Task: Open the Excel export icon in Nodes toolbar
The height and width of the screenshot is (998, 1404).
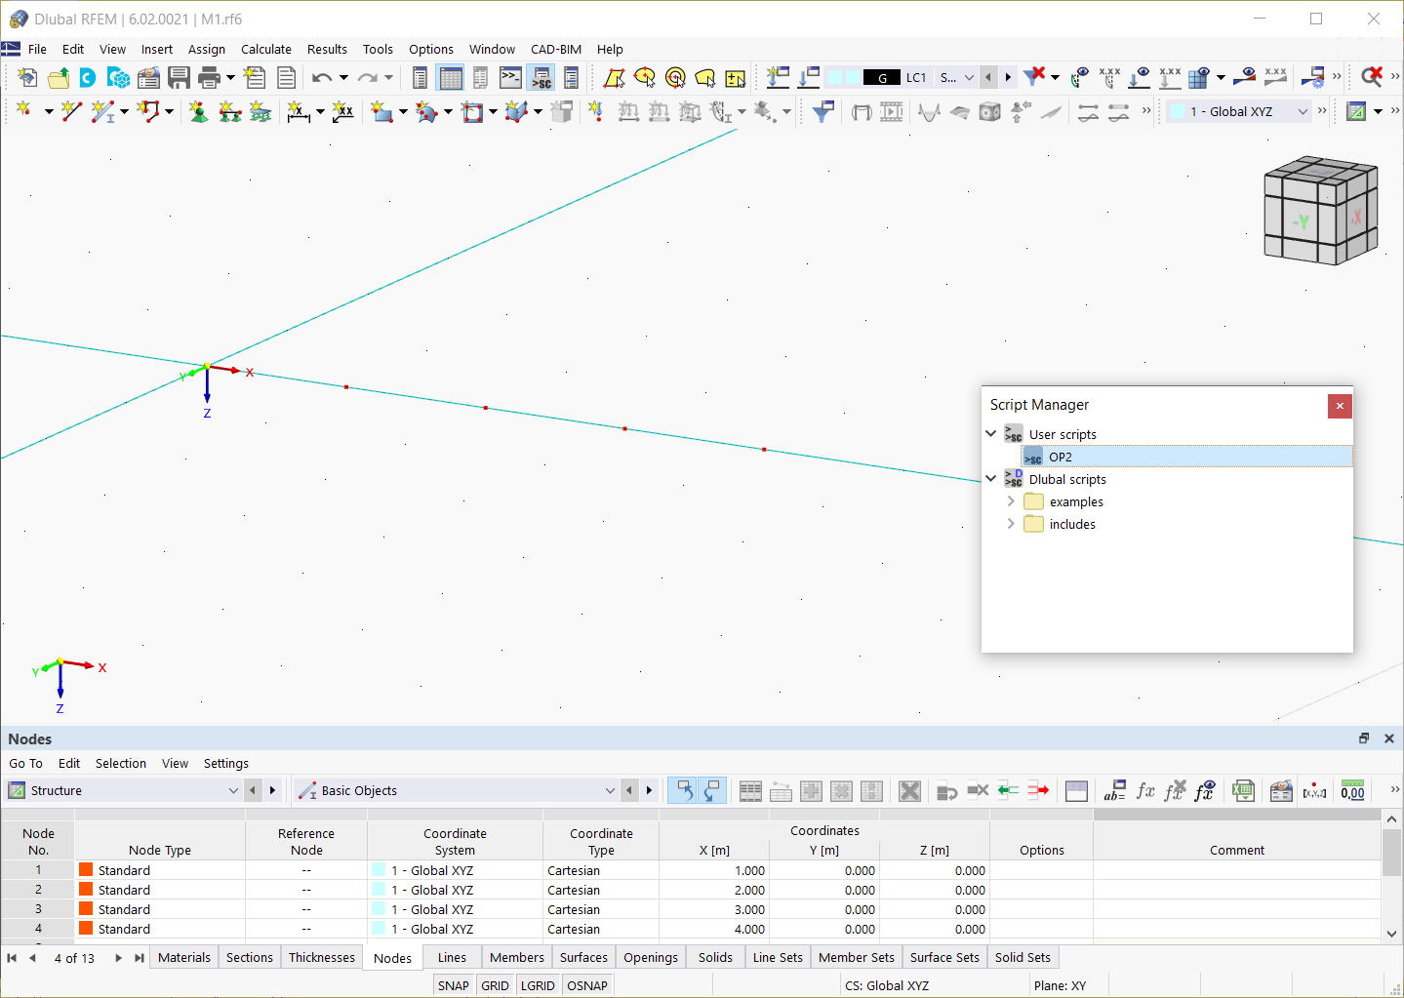Action: click(x=1243, y=790)
